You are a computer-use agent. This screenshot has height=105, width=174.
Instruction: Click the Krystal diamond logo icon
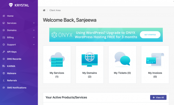click(11, 5)
